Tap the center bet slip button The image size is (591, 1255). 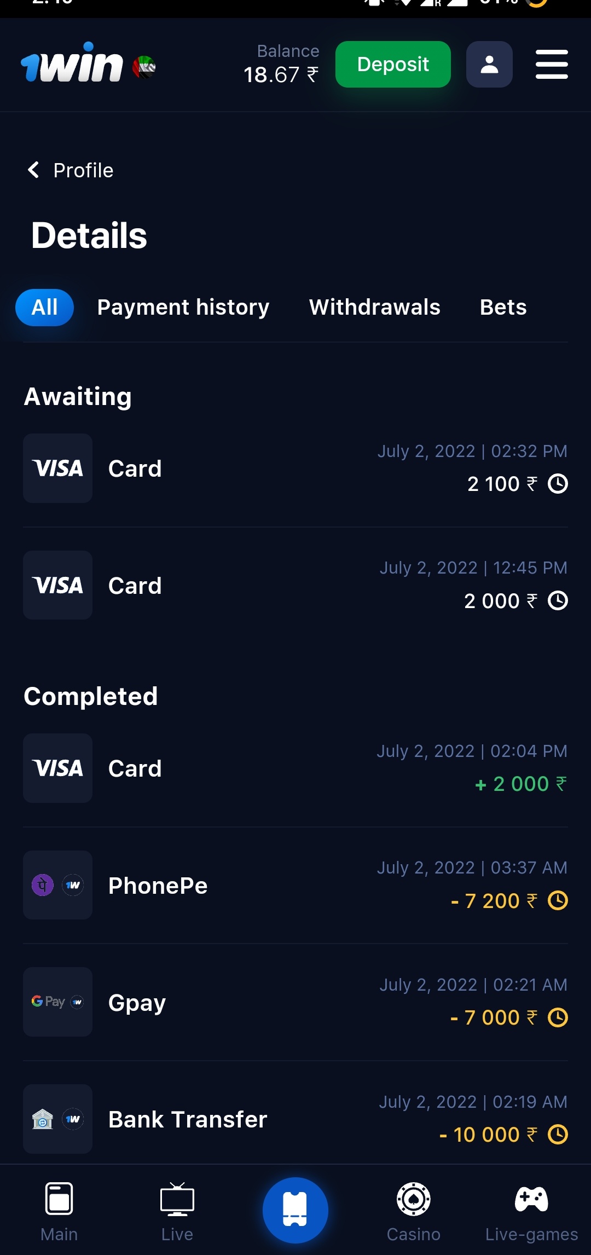click(x=296, y=1210)
